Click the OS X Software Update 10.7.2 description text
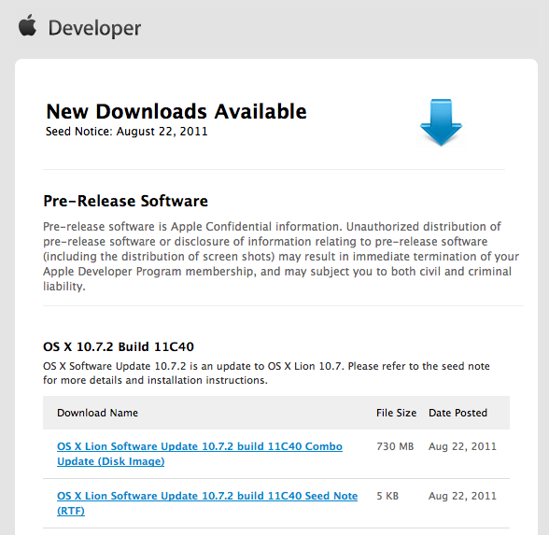The image size is (549, 535). [266, 373]
